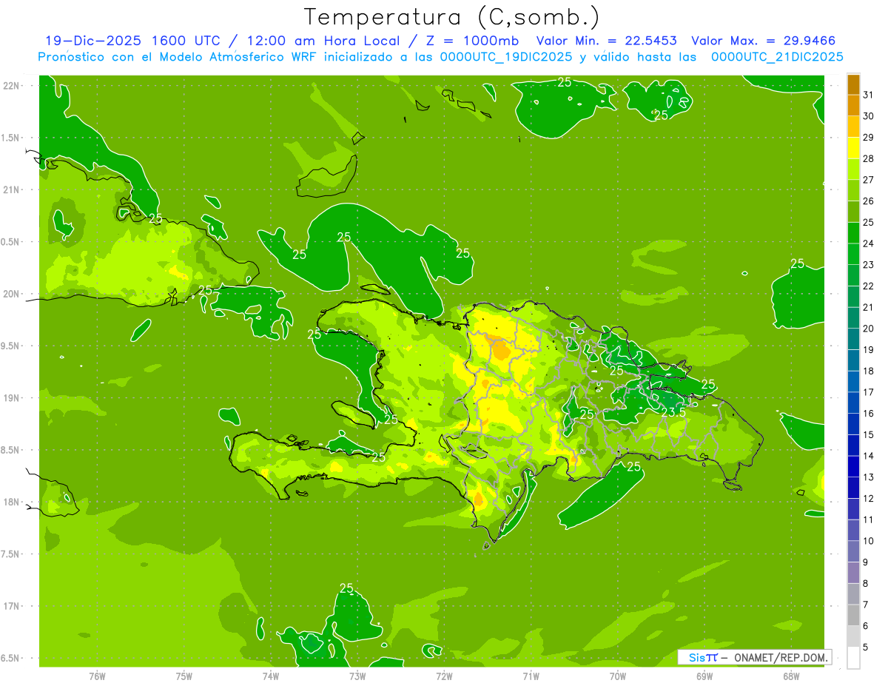Click the '9' value on the color legend
The width and height of the screenshot is (888, 686).
click(866, 562)
